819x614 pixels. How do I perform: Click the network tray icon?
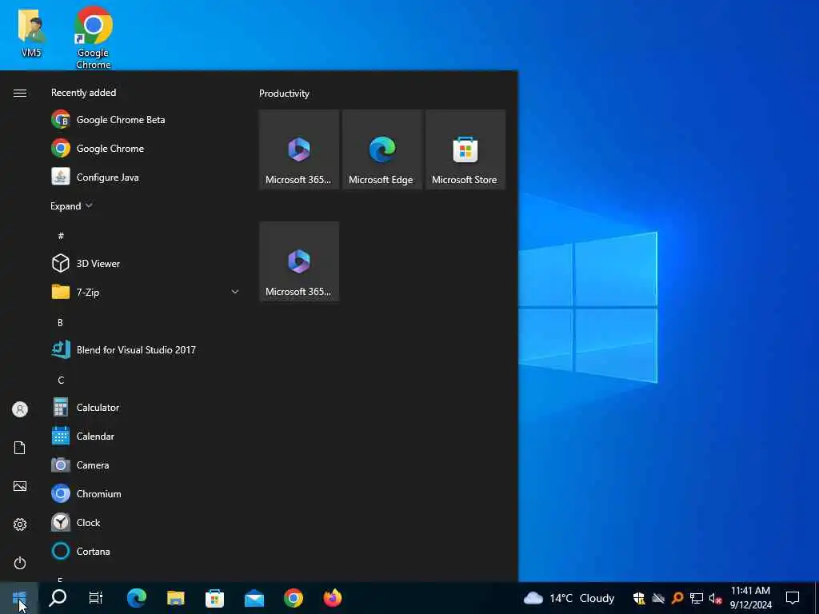(x=697, y=598)
